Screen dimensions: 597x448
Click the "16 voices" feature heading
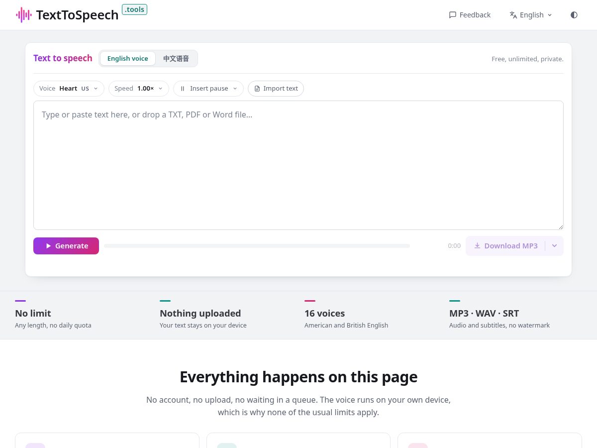324,313
